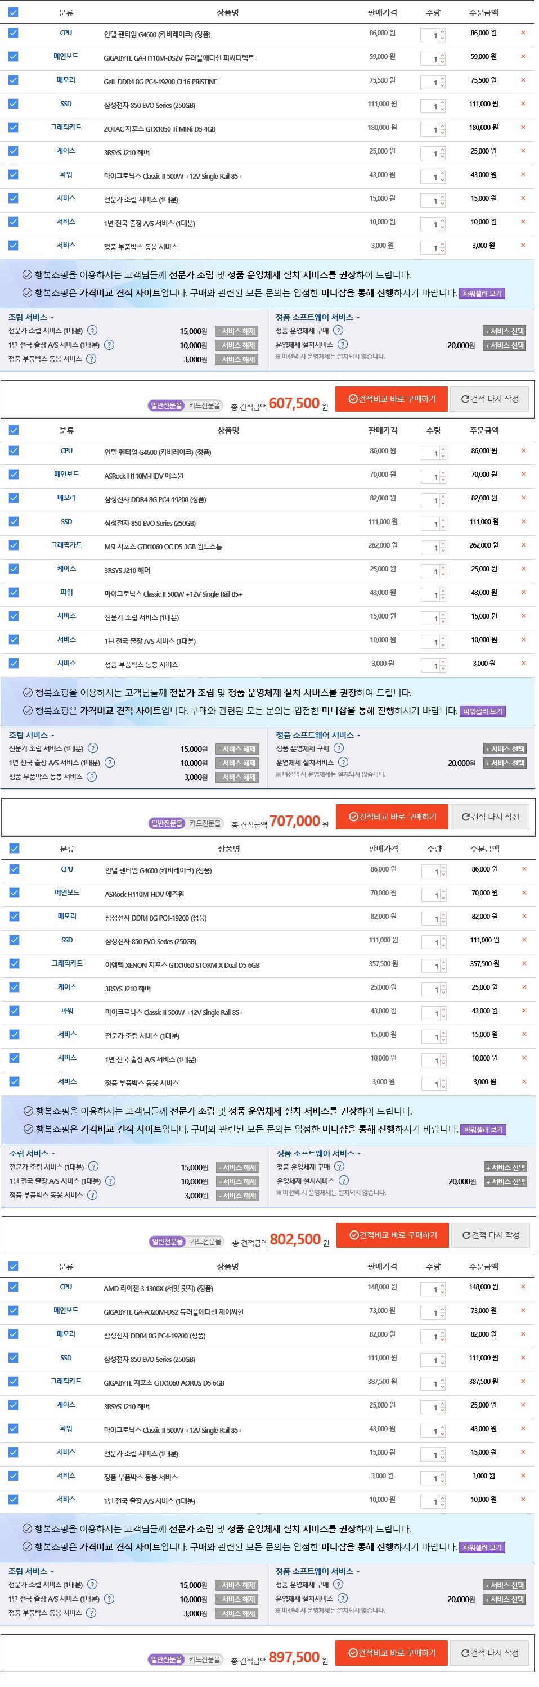Open help for 정품 부품박스 동봉 서비스 in the 707,000원 quote
This screenshot has width=539, height=1687.
[x=92, y=777]
